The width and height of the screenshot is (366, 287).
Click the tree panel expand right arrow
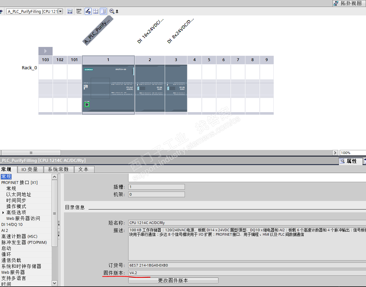point(59,235)
